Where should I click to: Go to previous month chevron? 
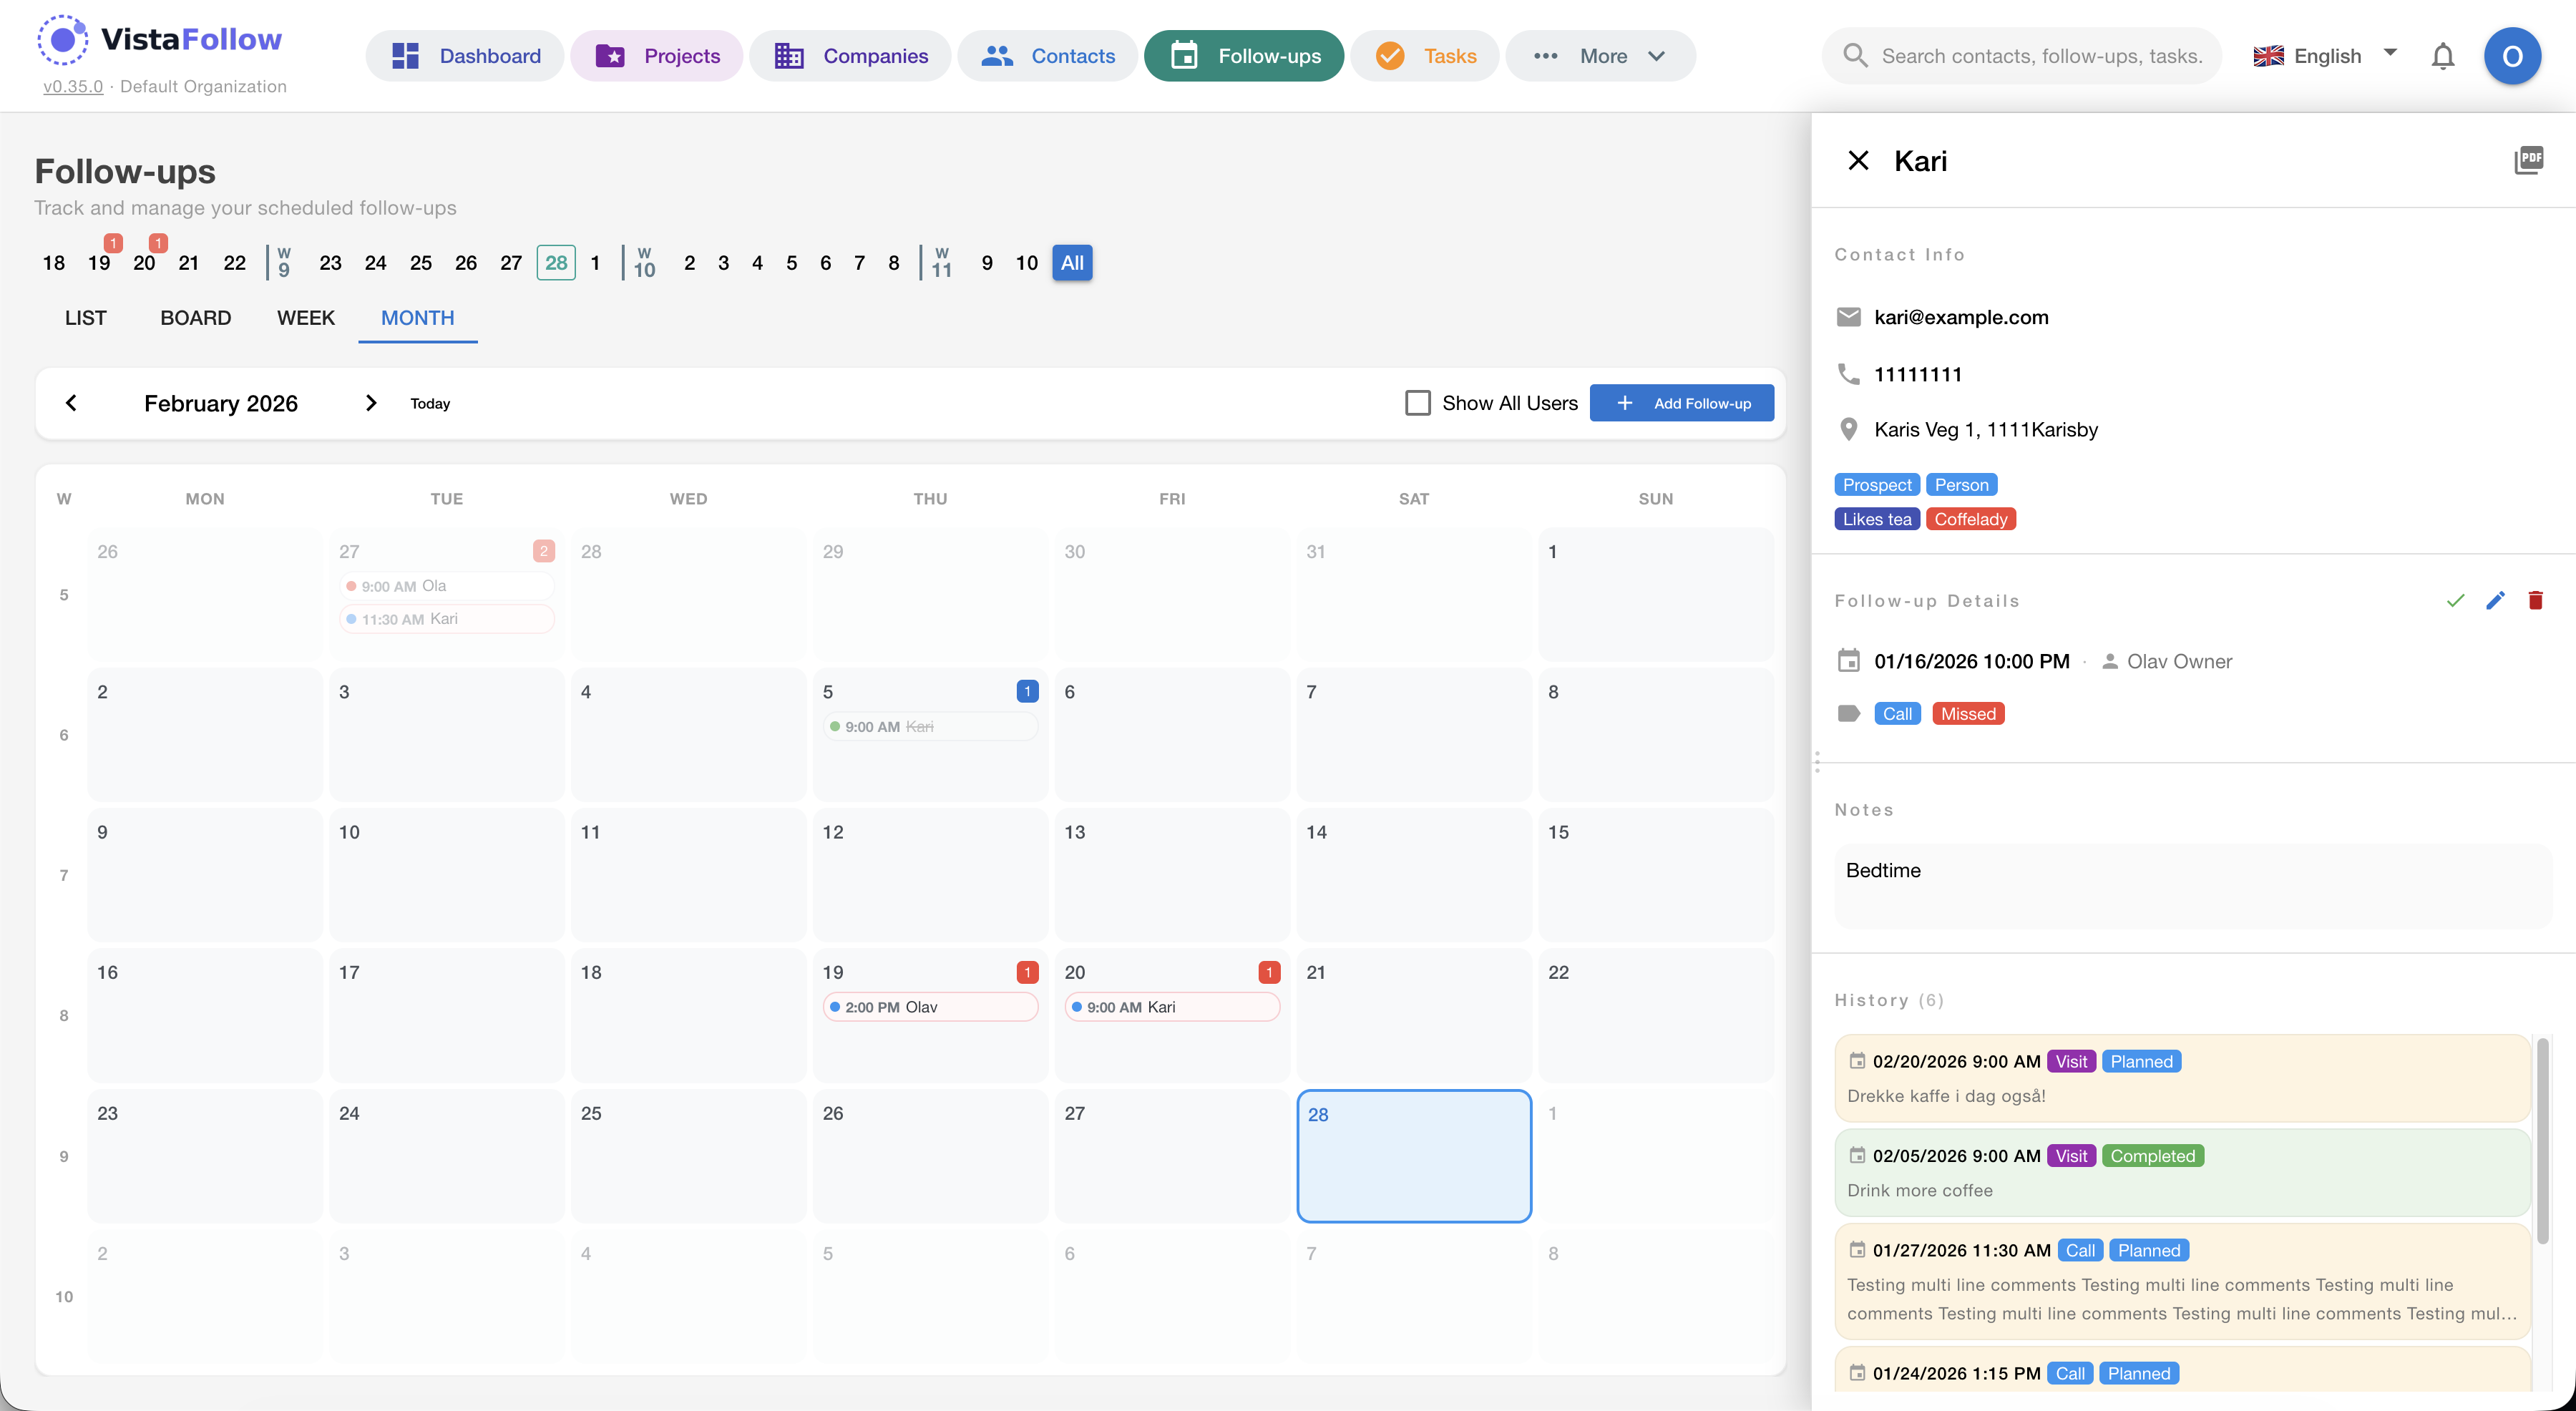click(x=71, y=403)
